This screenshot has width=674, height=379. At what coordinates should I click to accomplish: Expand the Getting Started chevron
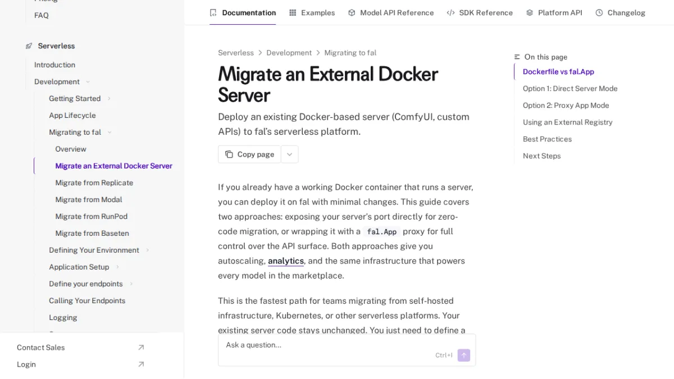(x=109, y=99)
